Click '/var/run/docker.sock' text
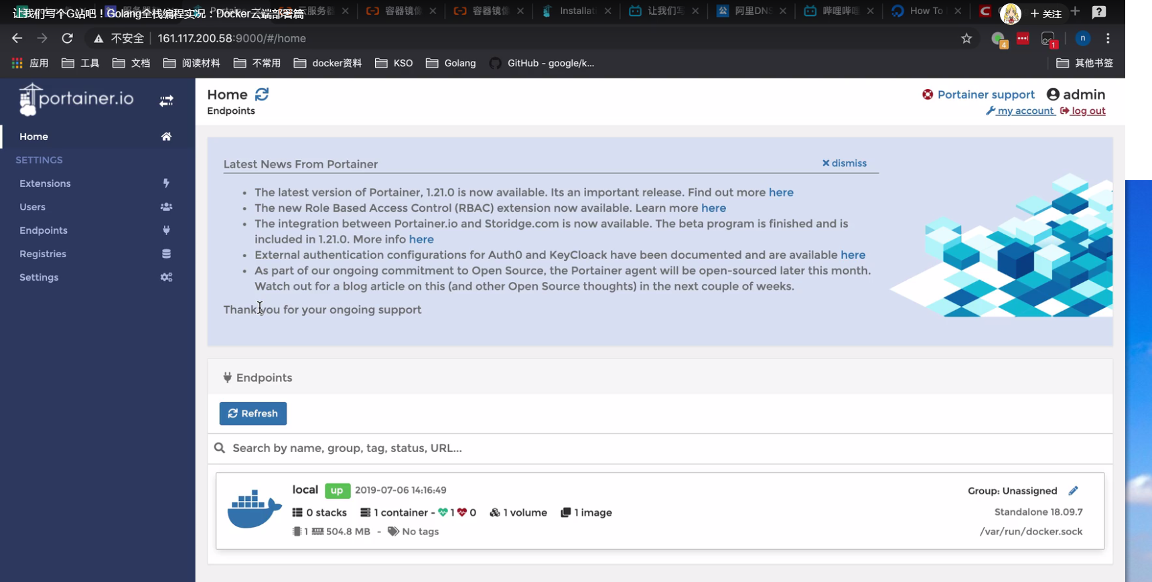 tap(1031, 532)
